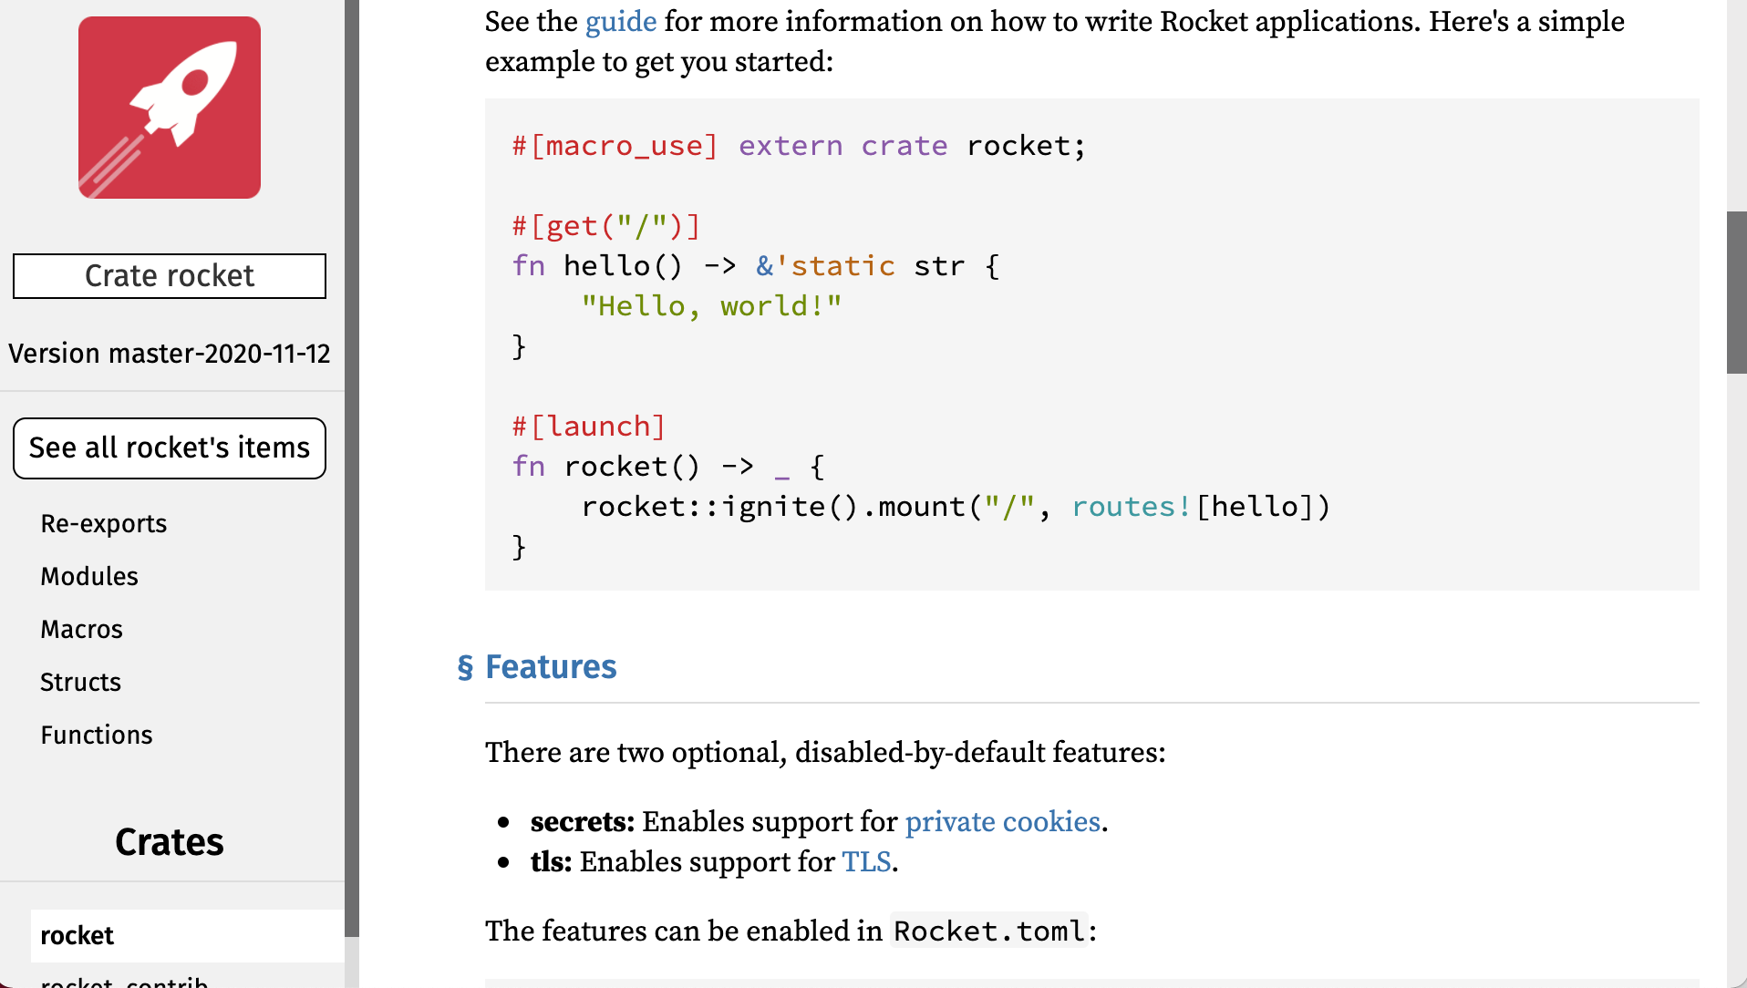Navigate to the Re-exports section
This screenshot has width=1747, height=988.
tap(103, 523)
